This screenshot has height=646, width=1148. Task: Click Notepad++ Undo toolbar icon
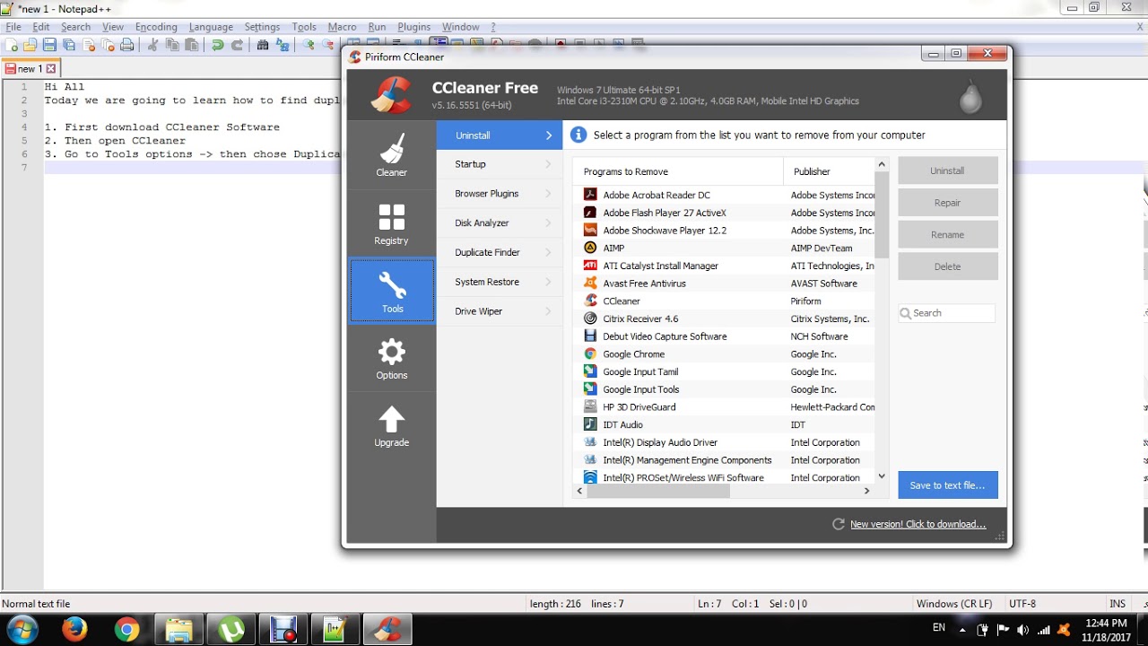(217, 45)
